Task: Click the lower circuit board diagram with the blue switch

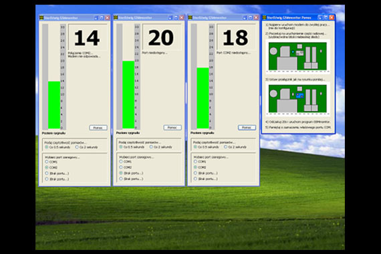Action: [298, 98]
